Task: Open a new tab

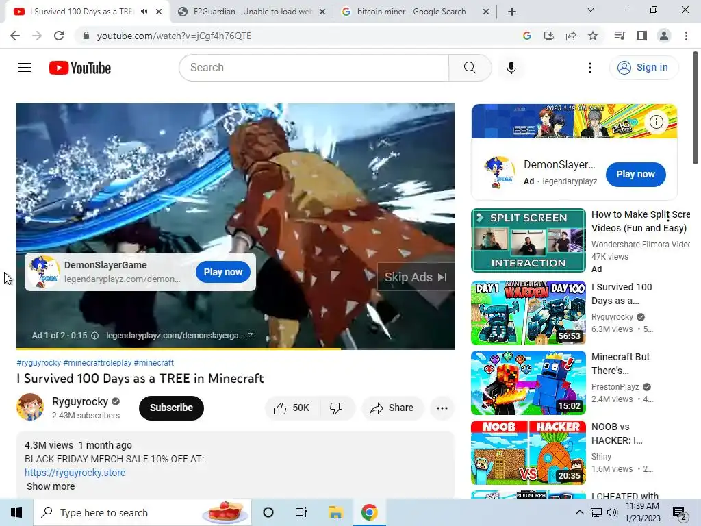Action: [x=512, y=12]
